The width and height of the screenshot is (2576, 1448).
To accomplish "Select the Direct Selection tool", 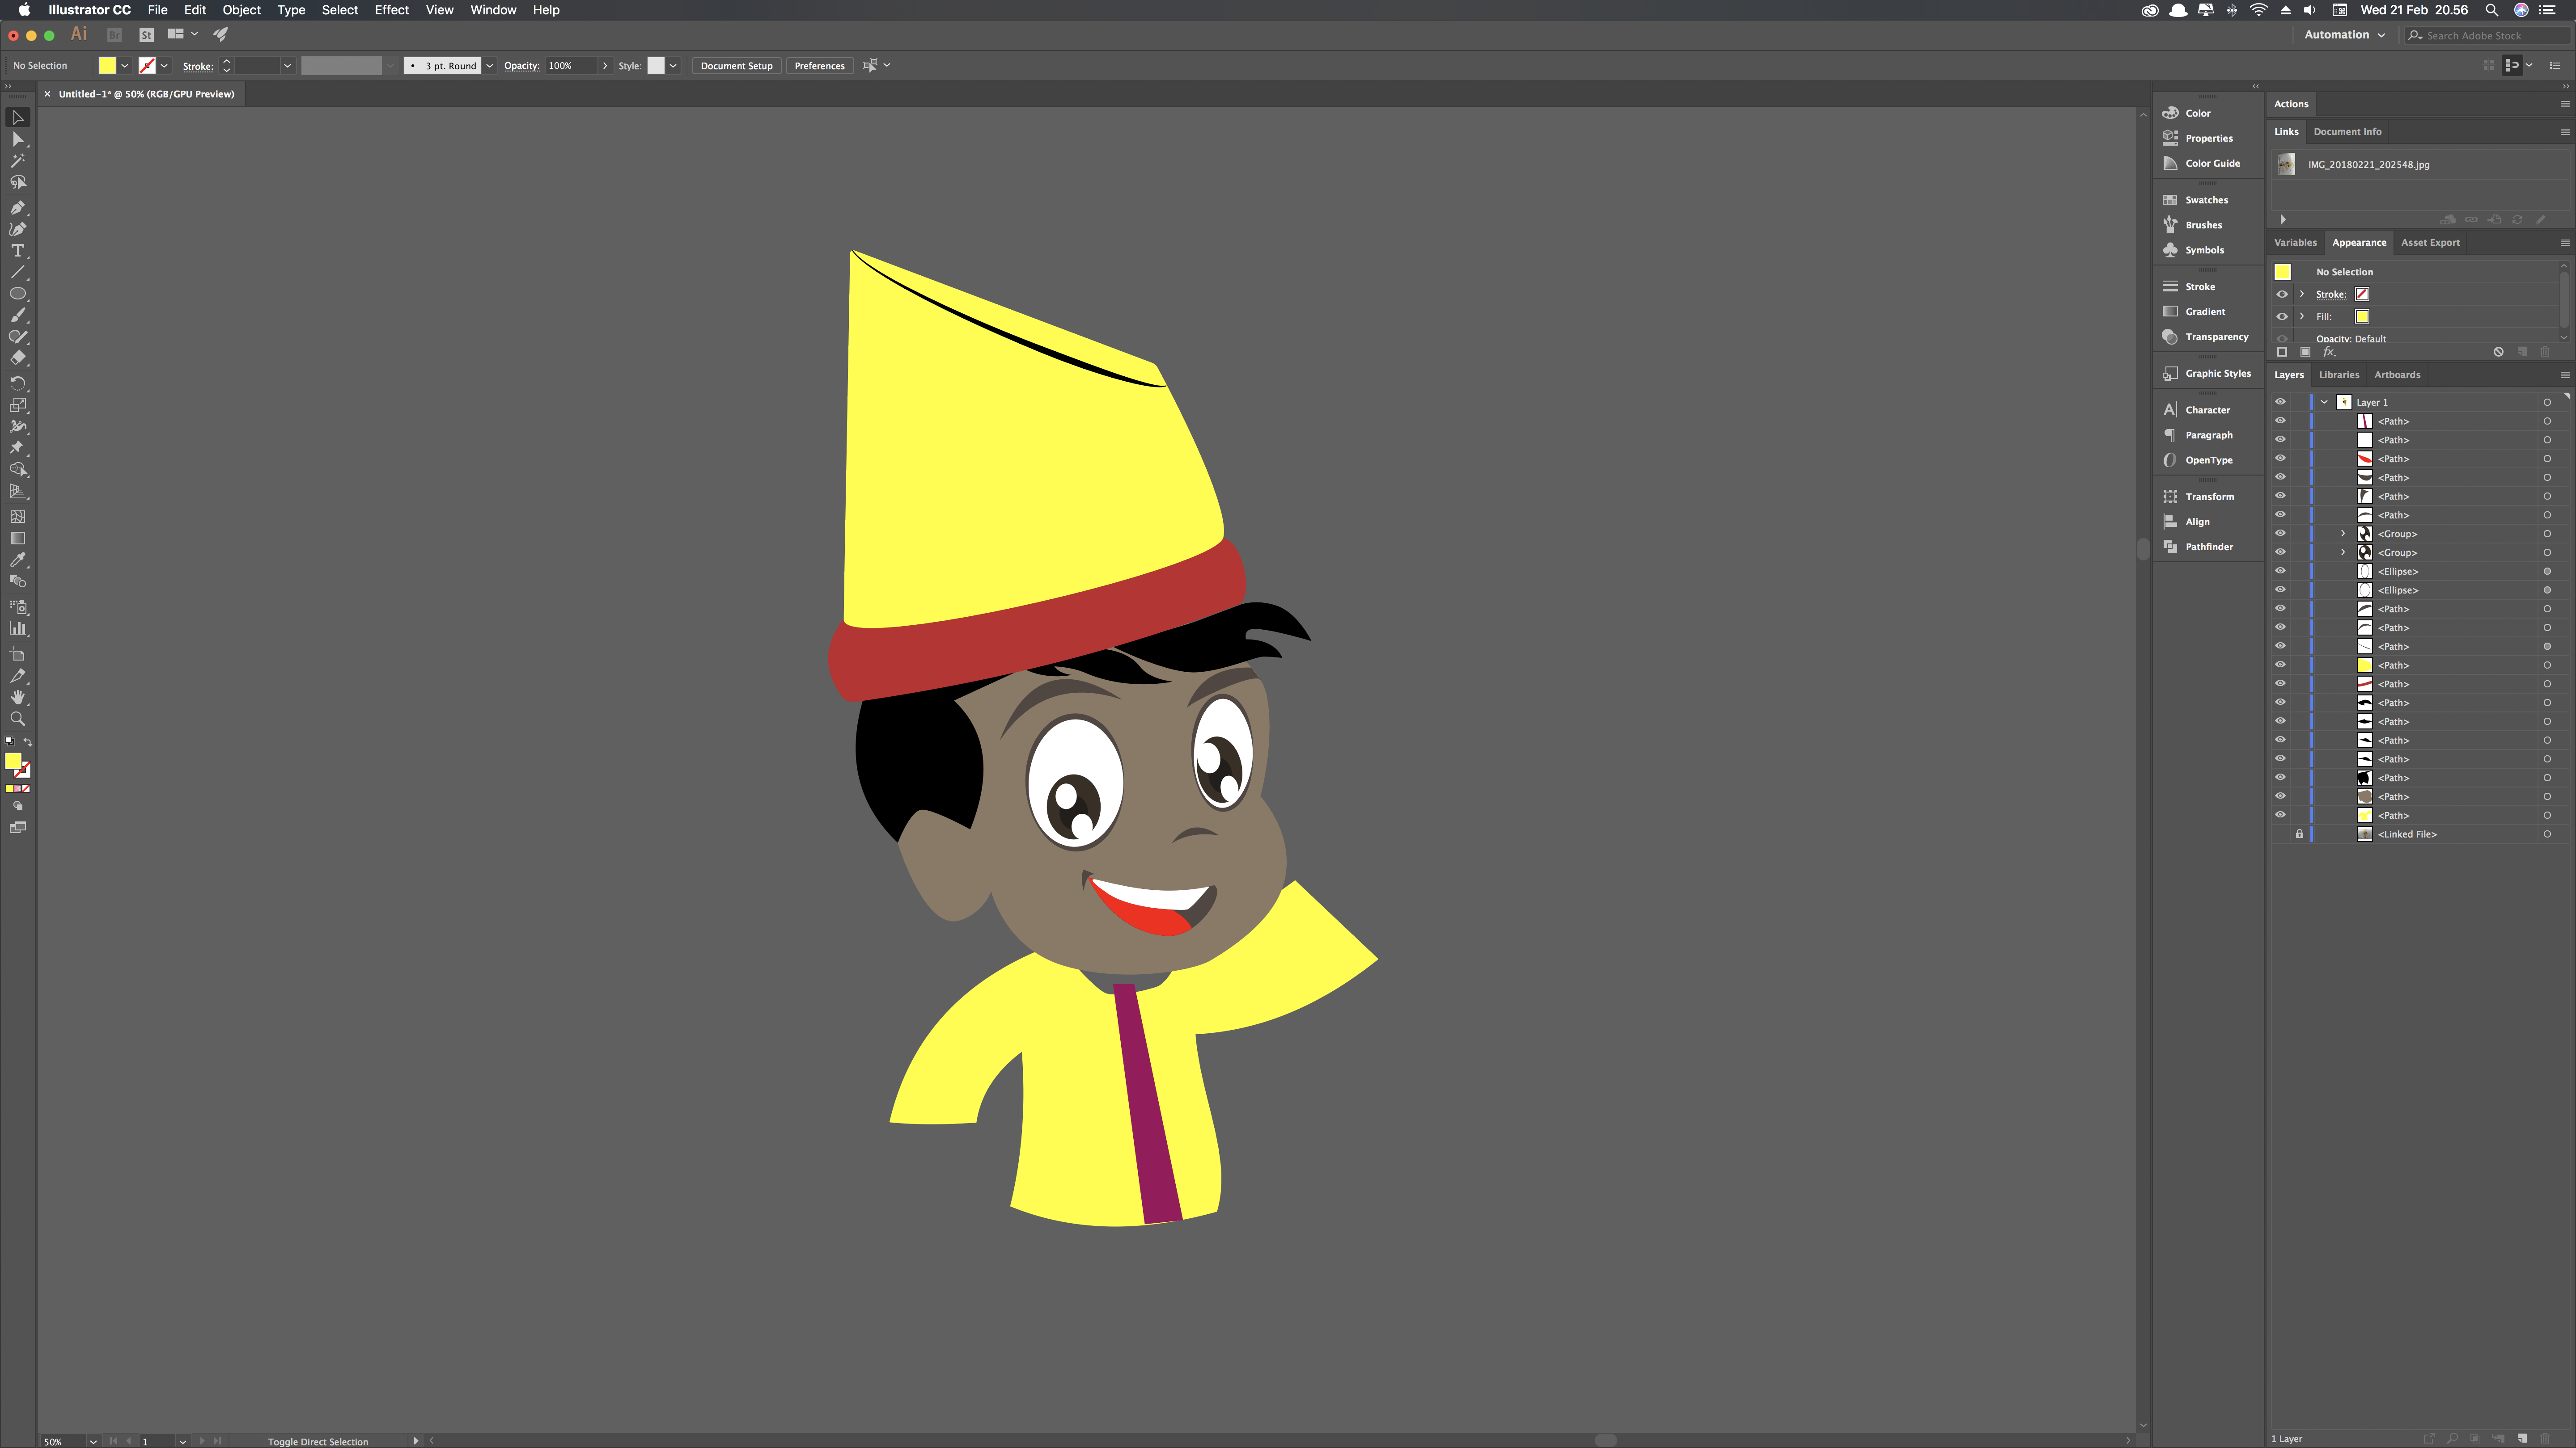I will 18,139.
